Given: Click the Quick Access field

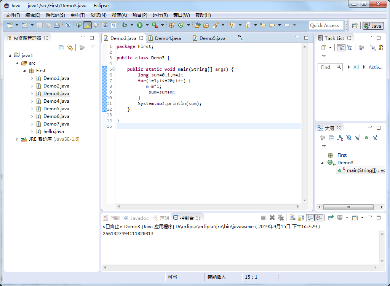Looking at the screenshot, I should tap(326, 25).
